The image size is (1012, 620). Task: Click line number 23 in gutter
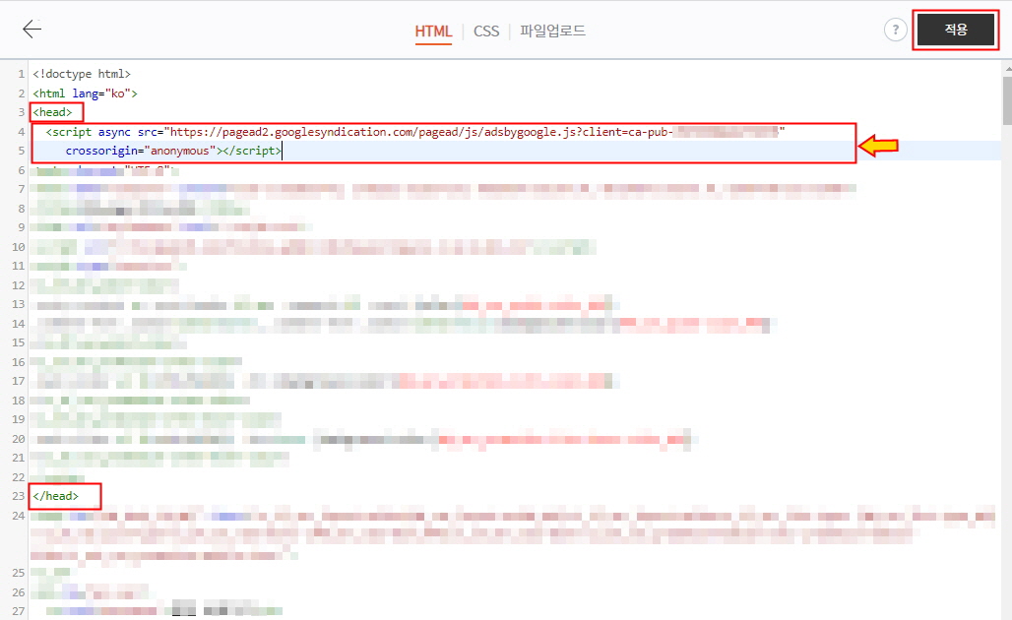pos(18,495)
